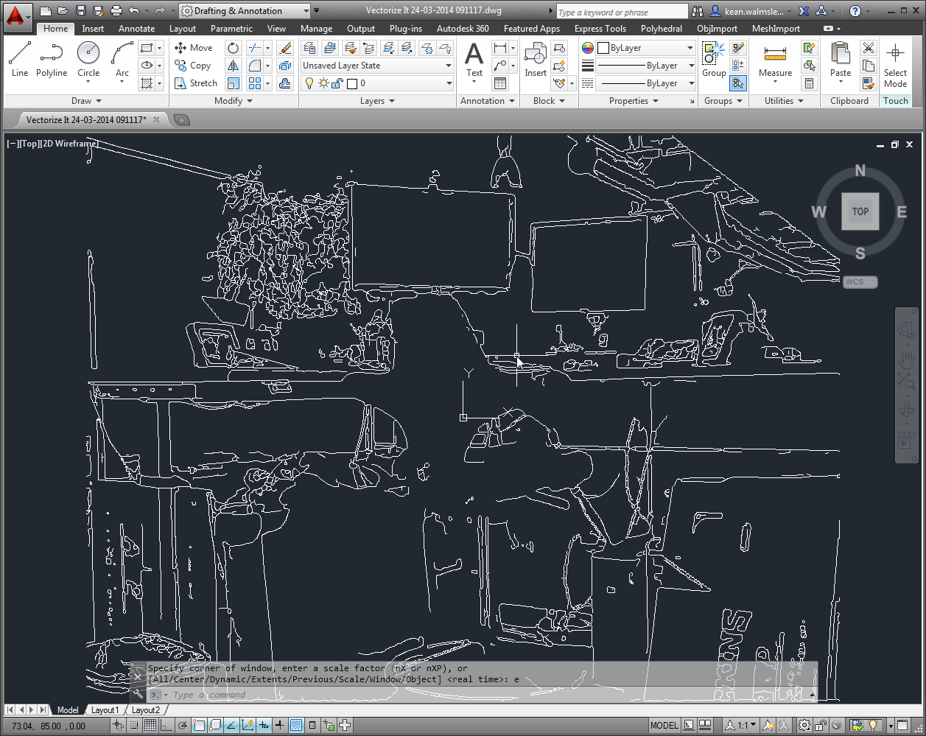Click the MODEL button in status bar

(664, 726)
